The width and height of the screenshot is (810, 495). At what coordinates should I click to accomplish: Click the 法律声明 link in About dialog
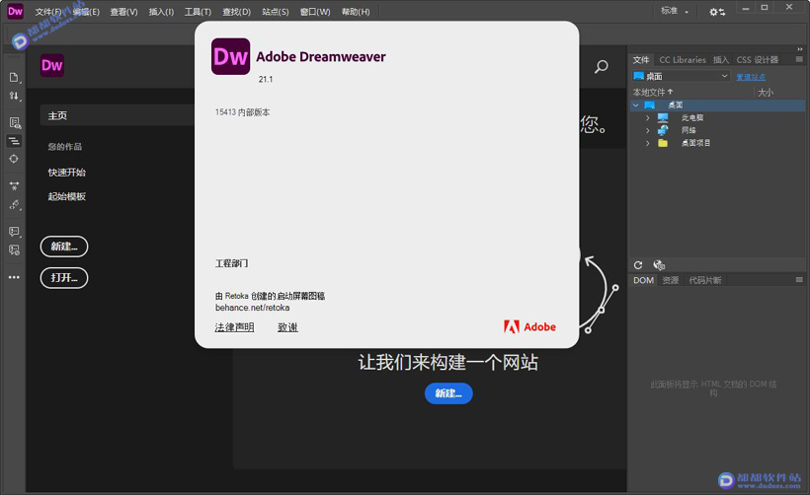pos(234,327)
